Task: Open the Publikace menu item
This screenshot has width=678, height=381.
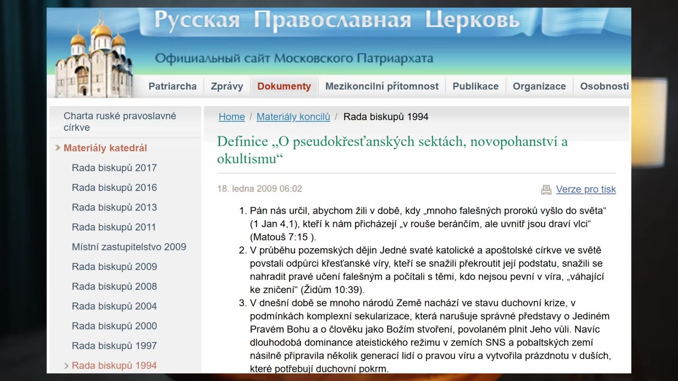Action: coord(476,86)
